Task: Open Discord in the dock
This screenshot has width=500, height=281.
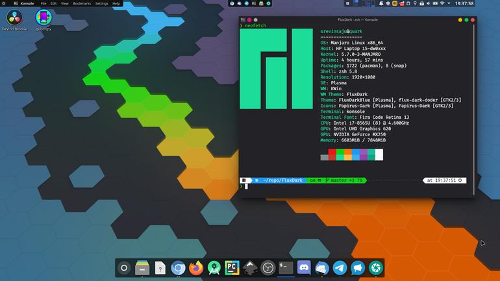Action: [304, 268]
